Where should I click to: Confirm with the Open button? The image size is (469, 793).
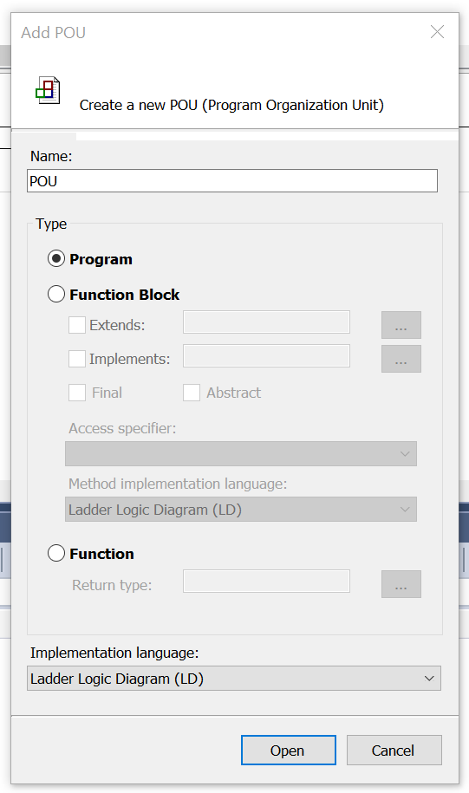click(289, 750)
